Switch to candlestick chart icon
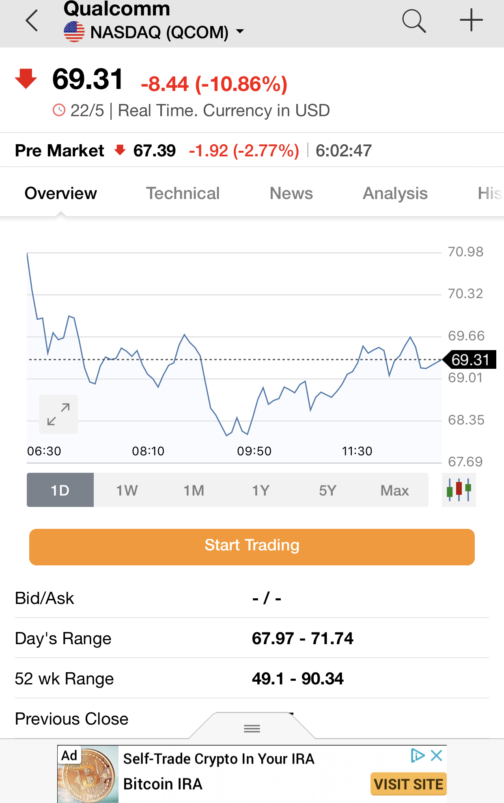The image size is (504, 803). (459, 490)
